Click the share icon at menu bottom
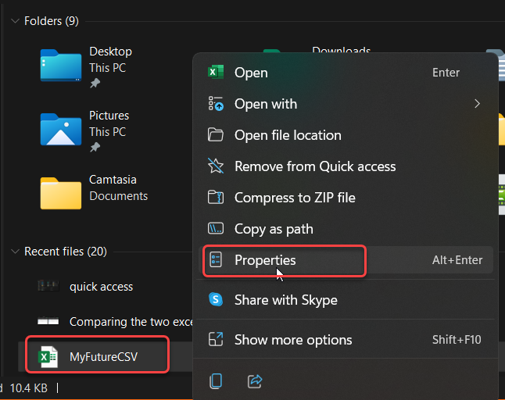Viewport: 505px width, 400px height. (255, 381)
